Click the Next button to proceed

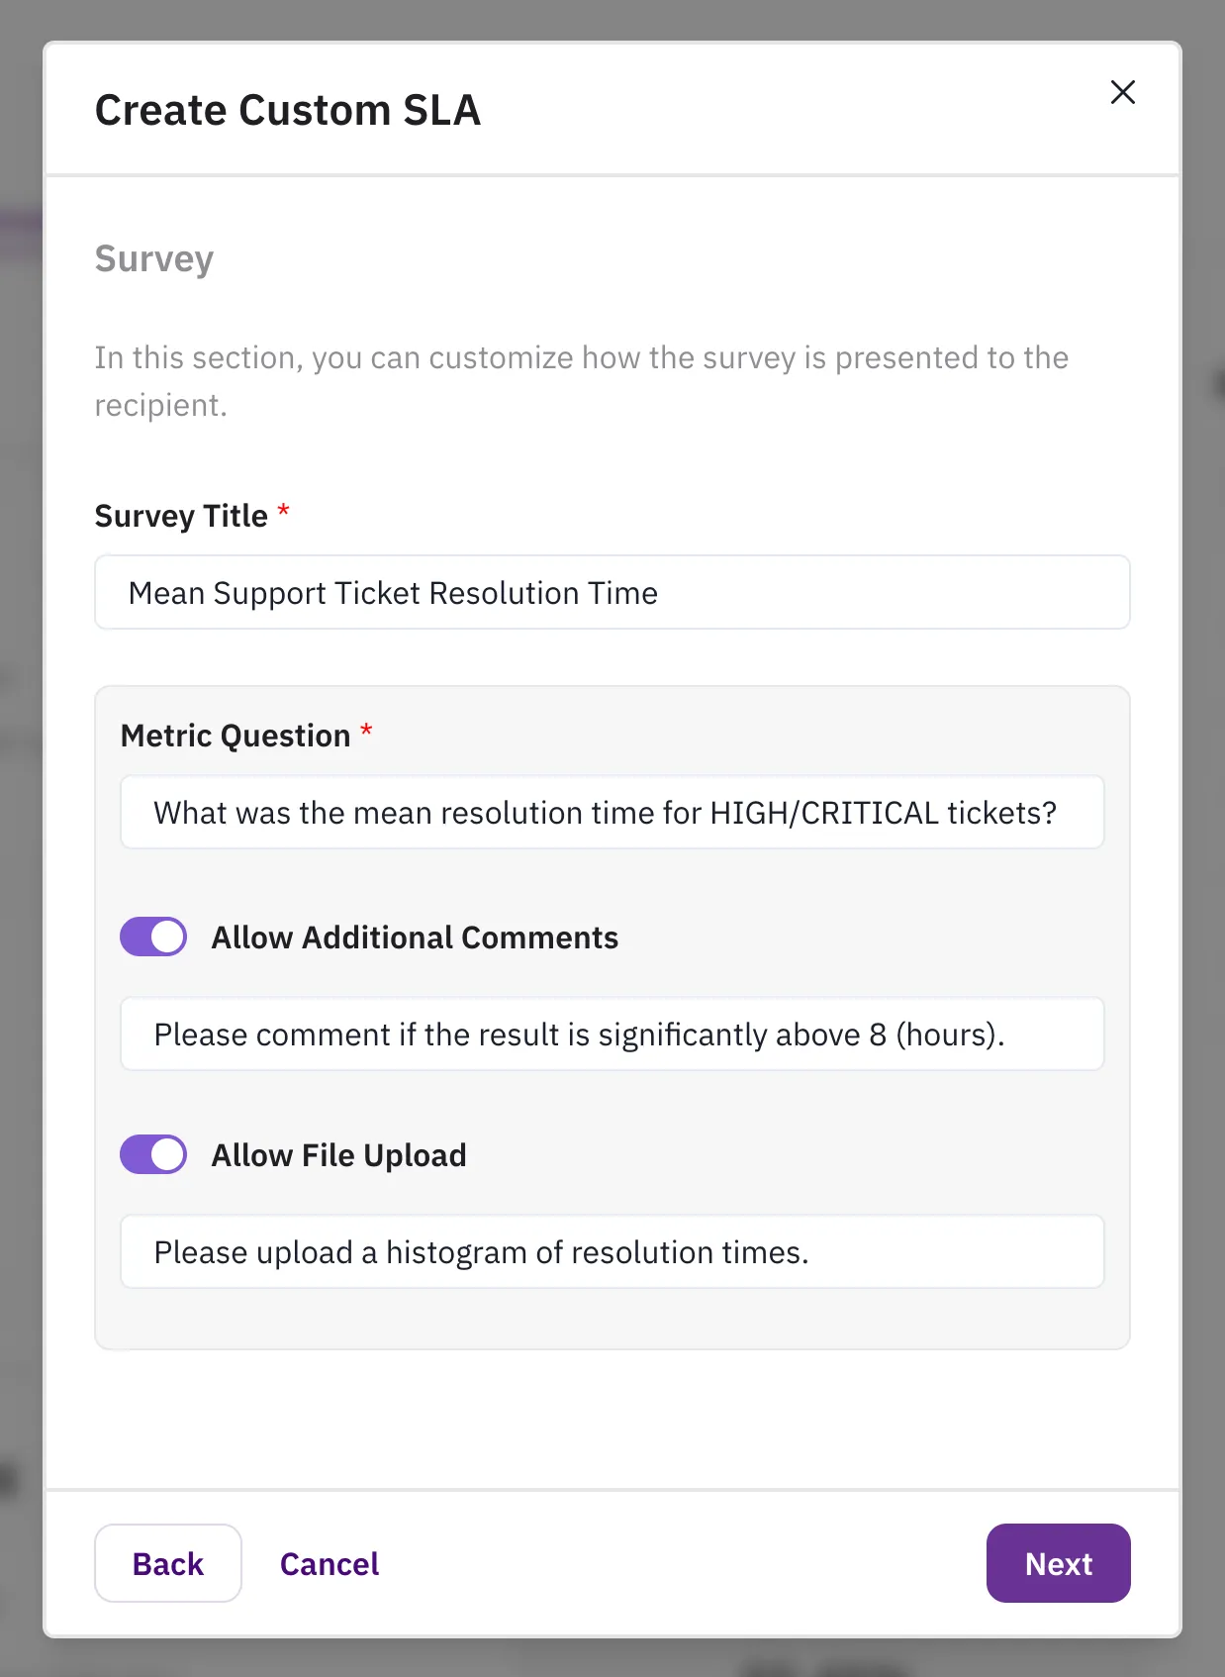[1058, 1563]
